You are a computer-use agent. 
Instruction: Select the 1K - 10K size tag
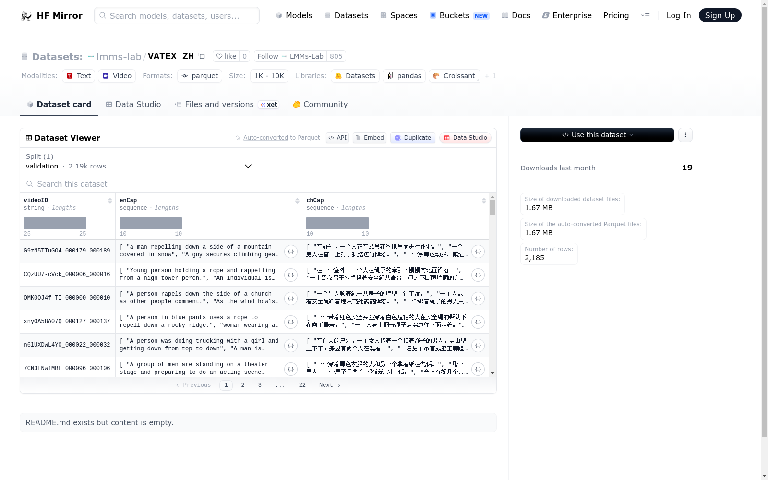(269, 76)
